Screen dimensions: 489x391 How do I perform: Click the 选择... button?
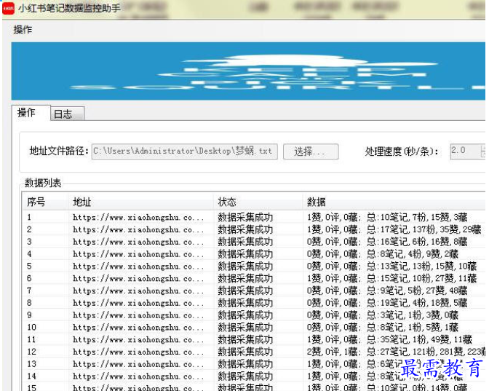311,151
